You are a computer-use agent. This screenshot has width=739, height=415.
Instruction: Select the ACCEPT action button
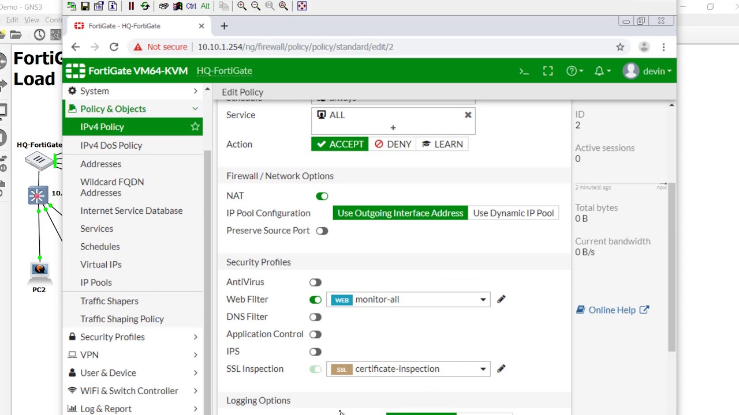tap(339, 144)
